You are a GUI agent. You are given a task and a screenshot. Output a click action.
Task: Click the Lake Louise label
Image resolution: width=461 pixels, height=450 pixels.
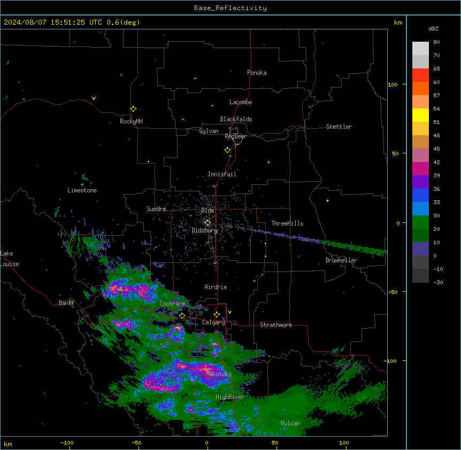(10, 259)
